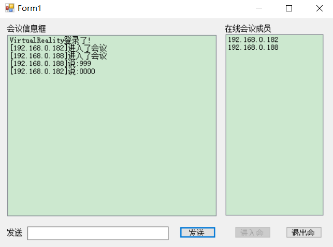Close the Form1 window

[x=319, y=8]
